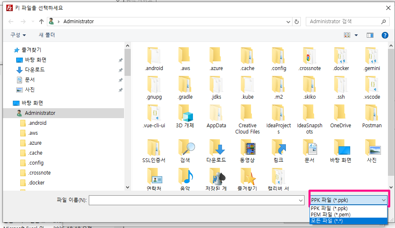Select 문서 in the navigation tree
This screenshot has width=395, height=228.
click(x=30, y=80)
